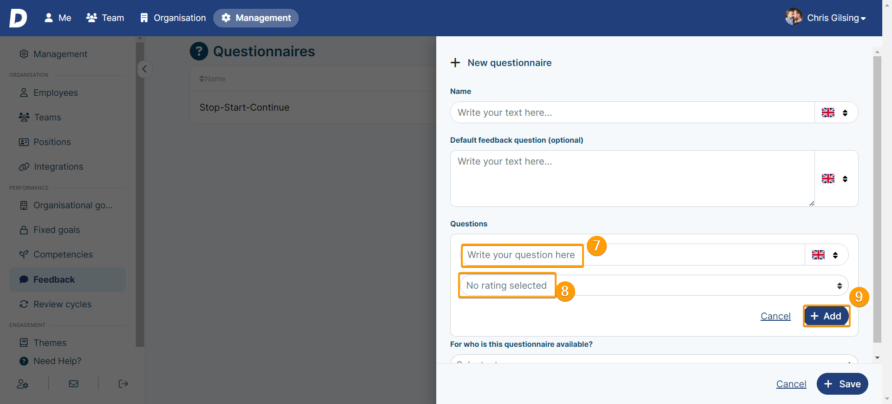Click the logout icon
Viewport: 892px width, 404px height.
pyautogui.click(x=123, y=384)
